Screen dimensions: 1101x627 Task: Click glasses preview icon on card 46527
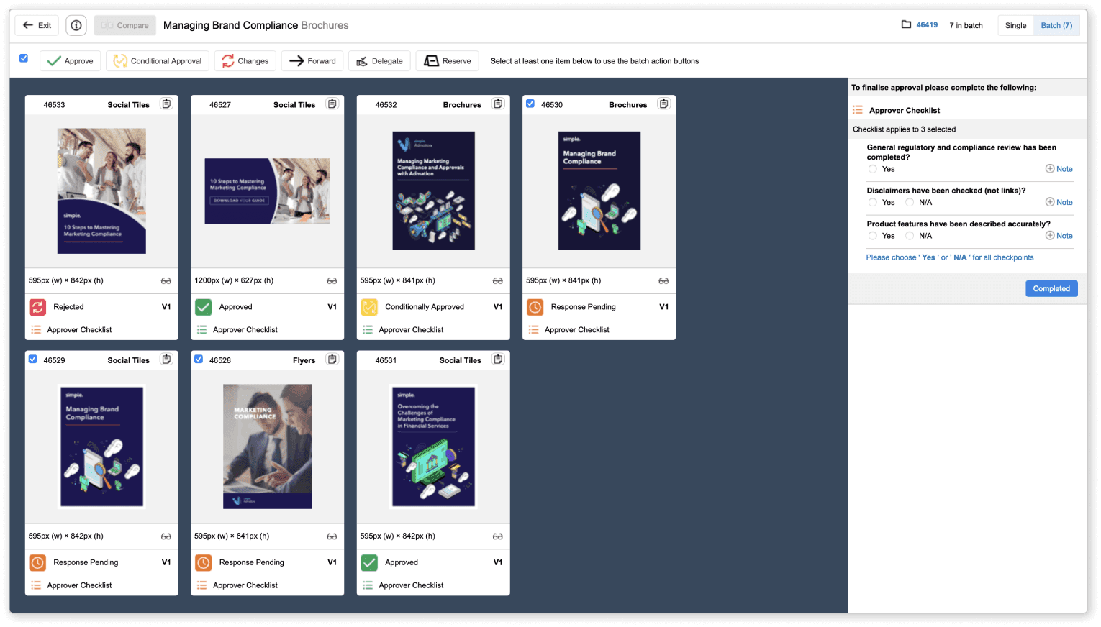point(332,280)
